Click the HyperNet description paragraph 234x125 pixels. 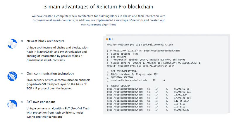point(58,84)
